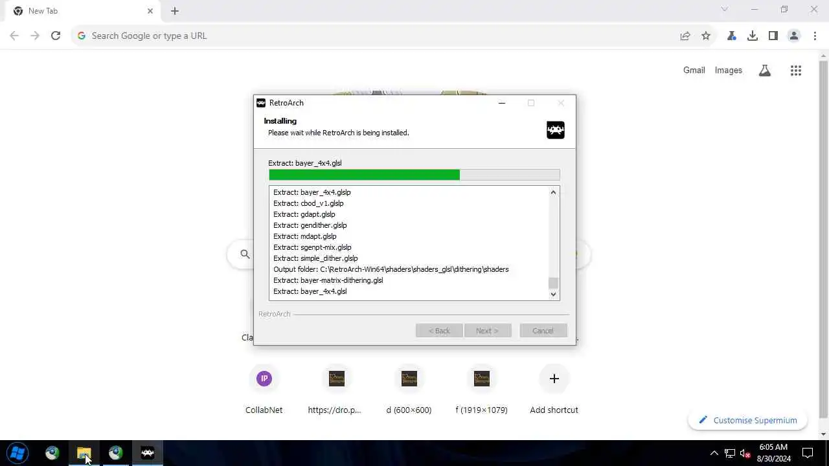Click the installer progress bar
The height and width of the screenshot is (466, 829).
414,175
